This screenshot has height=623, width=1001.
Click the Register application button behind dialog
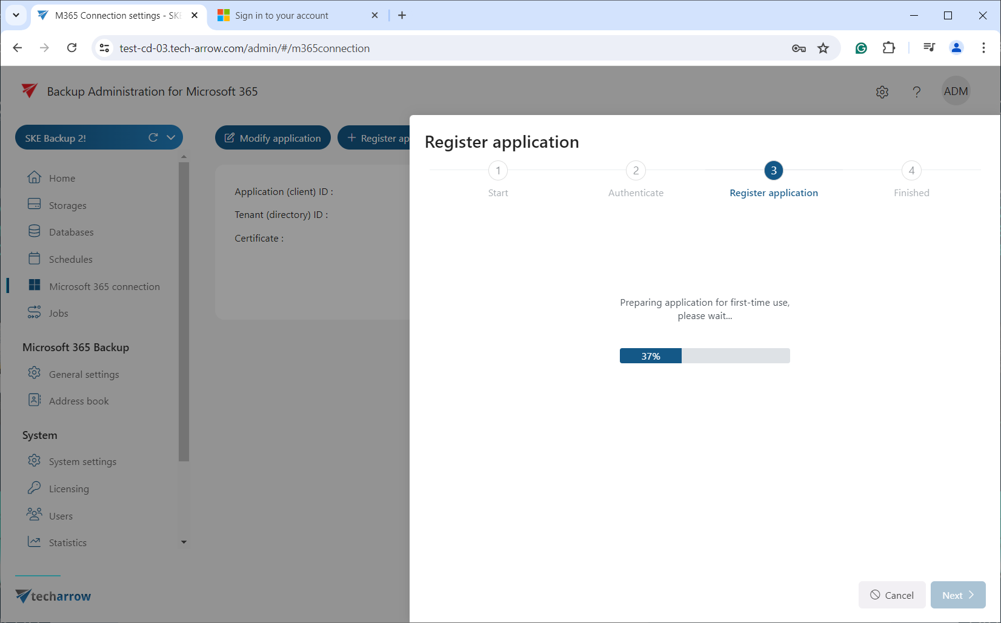[374, 137]
